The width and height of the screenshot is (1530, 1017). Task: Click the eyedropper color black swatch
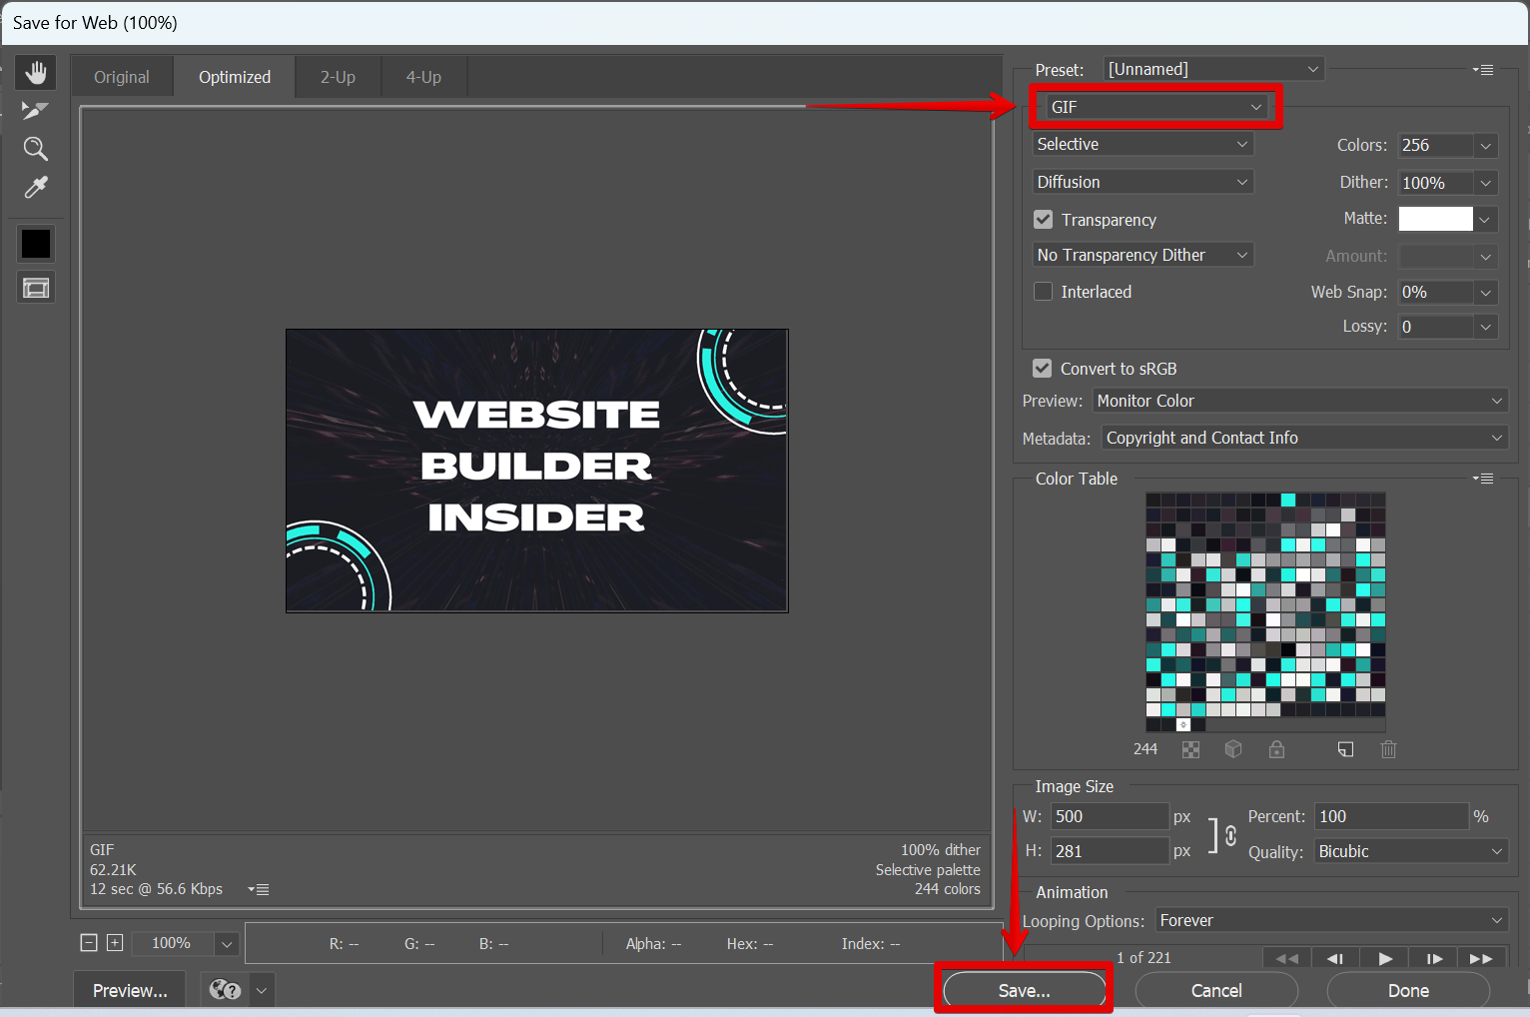pos(36,244)
